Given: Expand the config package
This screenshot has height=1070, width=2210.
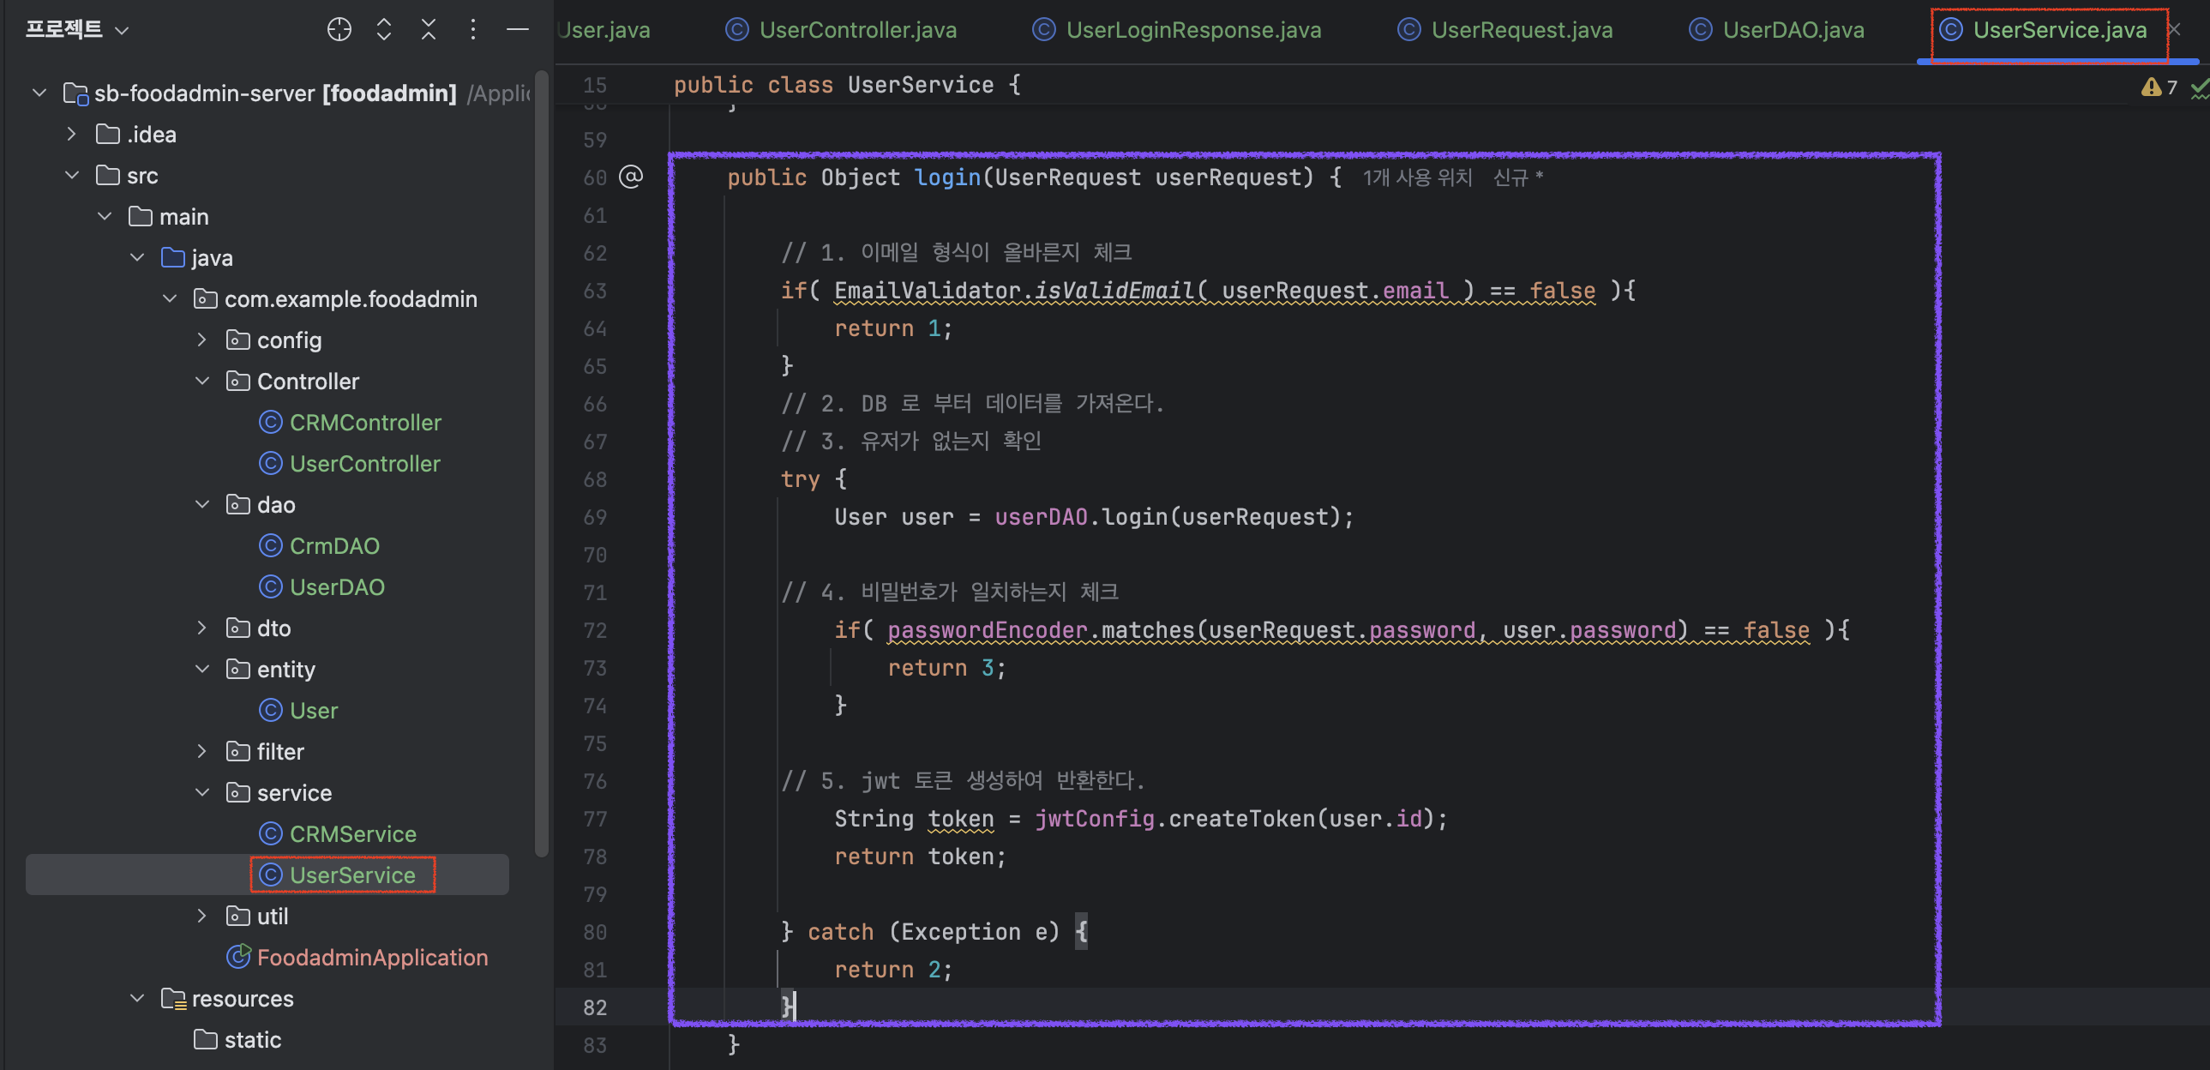Looking at the screenshot, I should coord(201,340).
